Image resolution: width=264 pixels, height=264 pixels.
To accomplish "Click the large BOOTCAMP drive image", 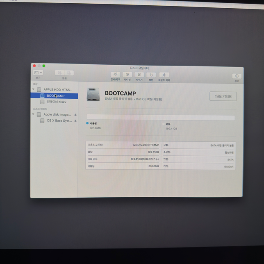I will pyautogui.click(x=93, y=95).
